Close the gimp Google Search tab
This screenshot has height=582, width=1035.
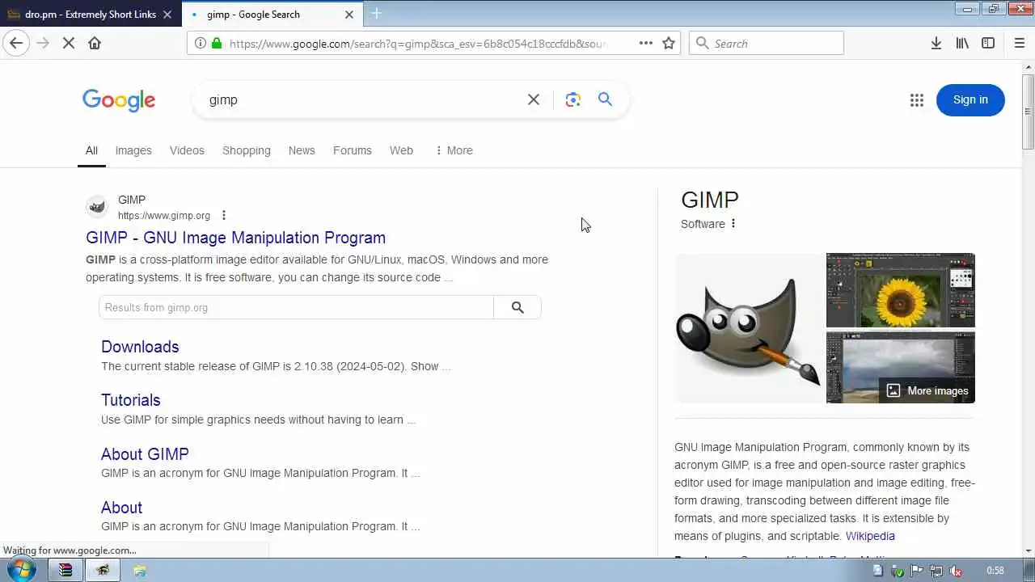pos(349,14)
